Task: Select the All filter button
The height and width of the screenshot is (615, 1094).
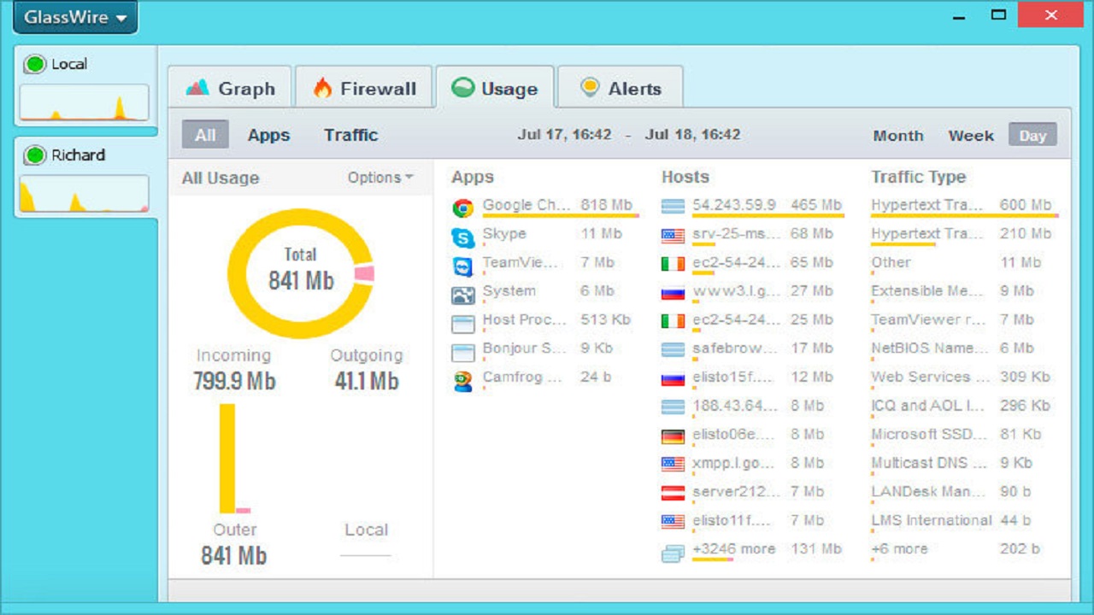Action: [205, 135]
